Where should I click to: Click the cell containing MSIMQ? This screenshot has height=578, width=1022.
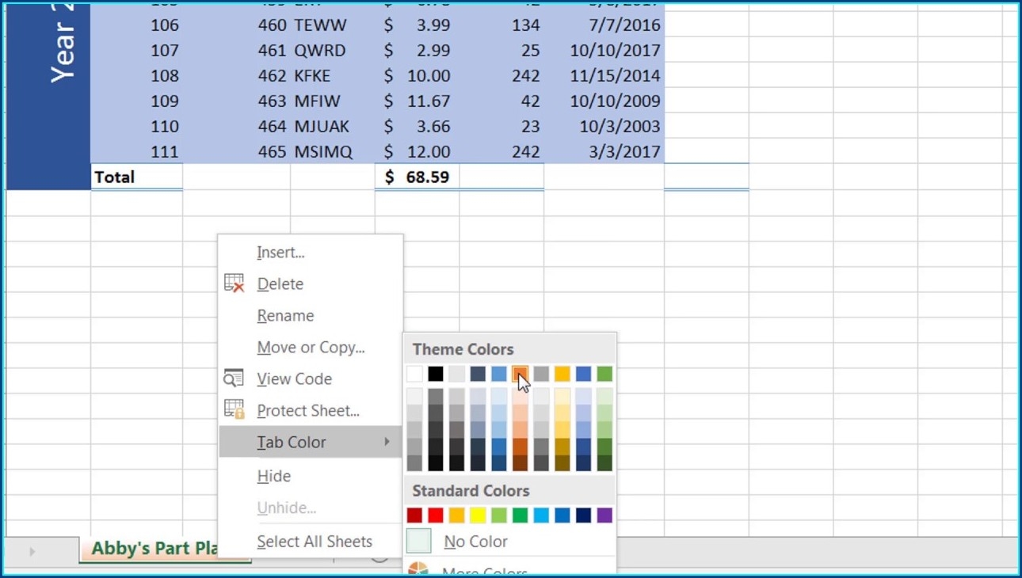(332, 152)
